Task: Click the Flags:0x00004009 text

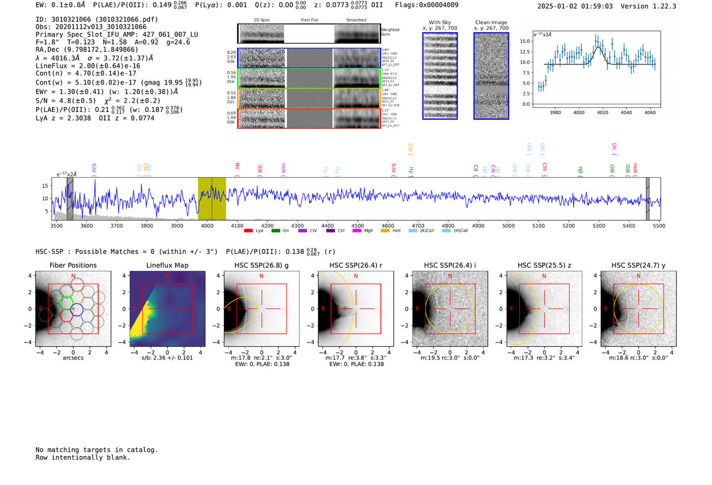Action: coord(427,5)
